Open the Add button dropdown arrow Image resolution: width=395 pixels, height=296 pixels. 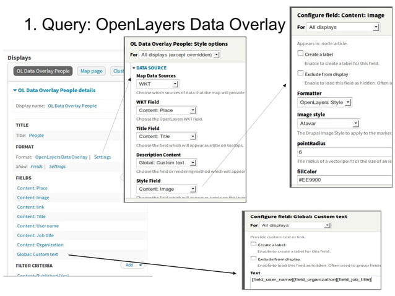click(x=141, y=265)
